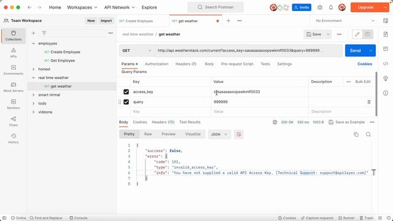393x221 pixels.
Task: Collapse the employyes collection
Action: click(33, 44)
